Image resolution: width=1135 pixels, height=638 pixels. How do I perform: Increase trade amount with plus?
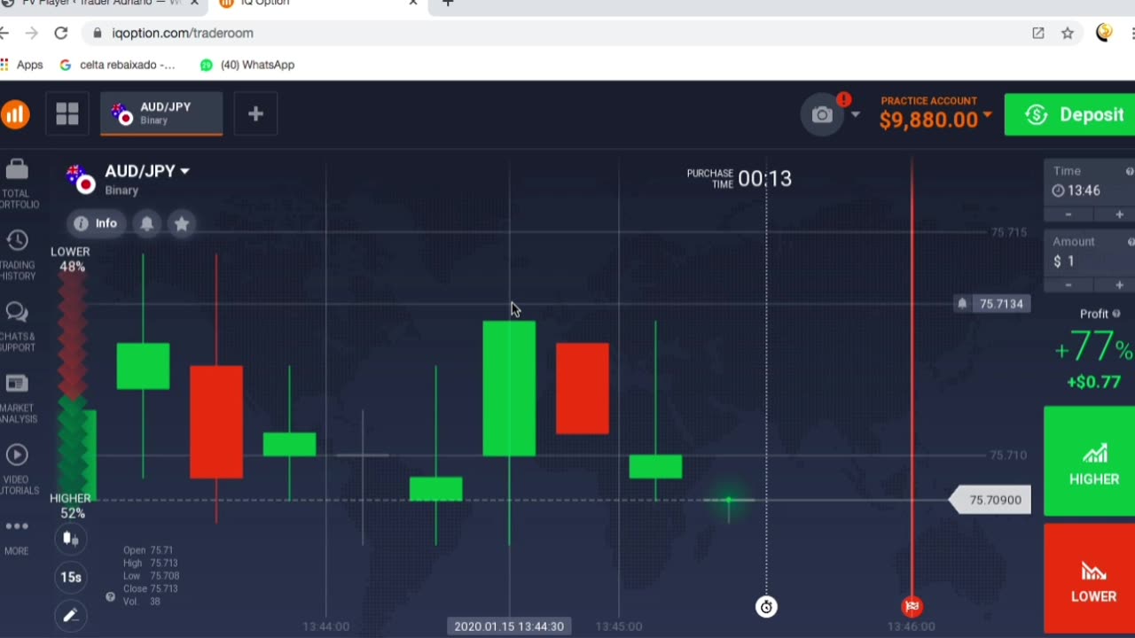click(1119, 284)
